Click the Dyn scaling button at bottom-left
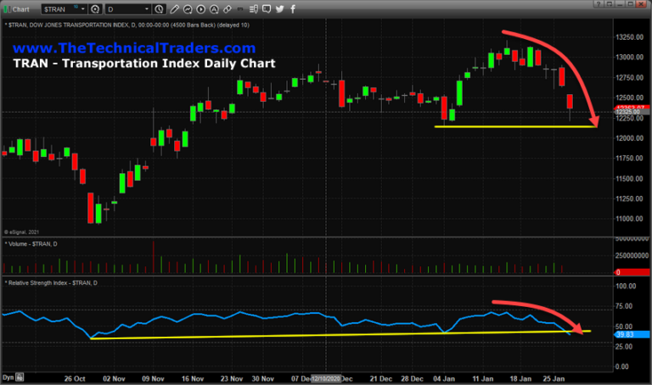This screenshot has width=652, height=385. [8, 377]
